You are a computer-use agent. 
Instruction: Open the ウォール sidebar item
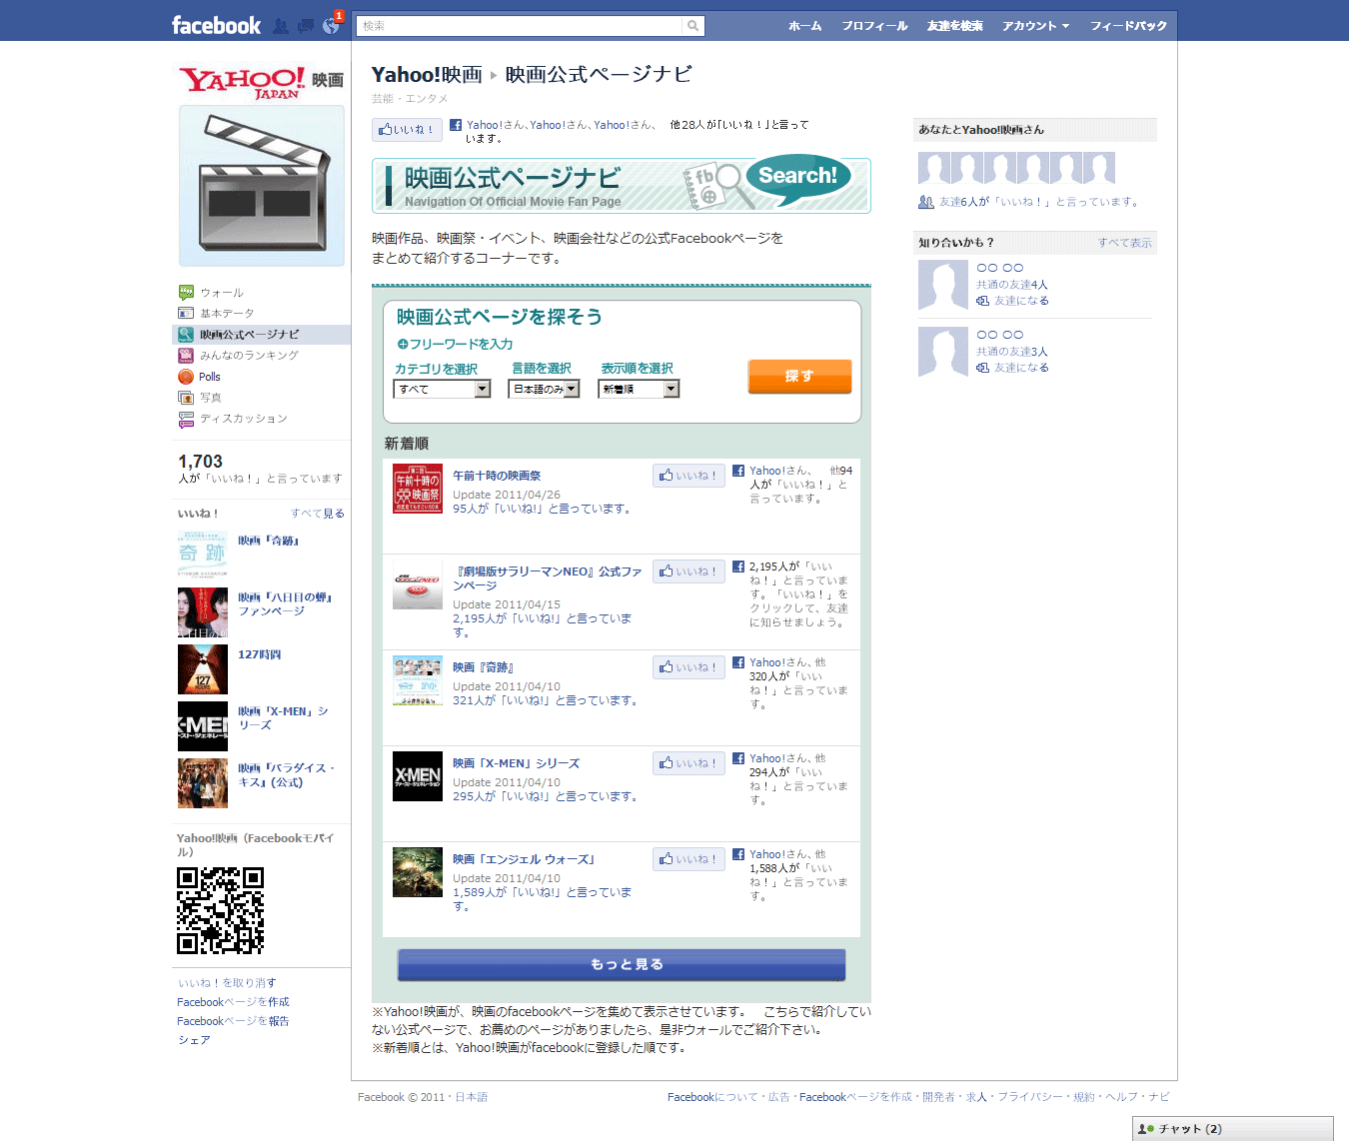(x=222, y=293)
